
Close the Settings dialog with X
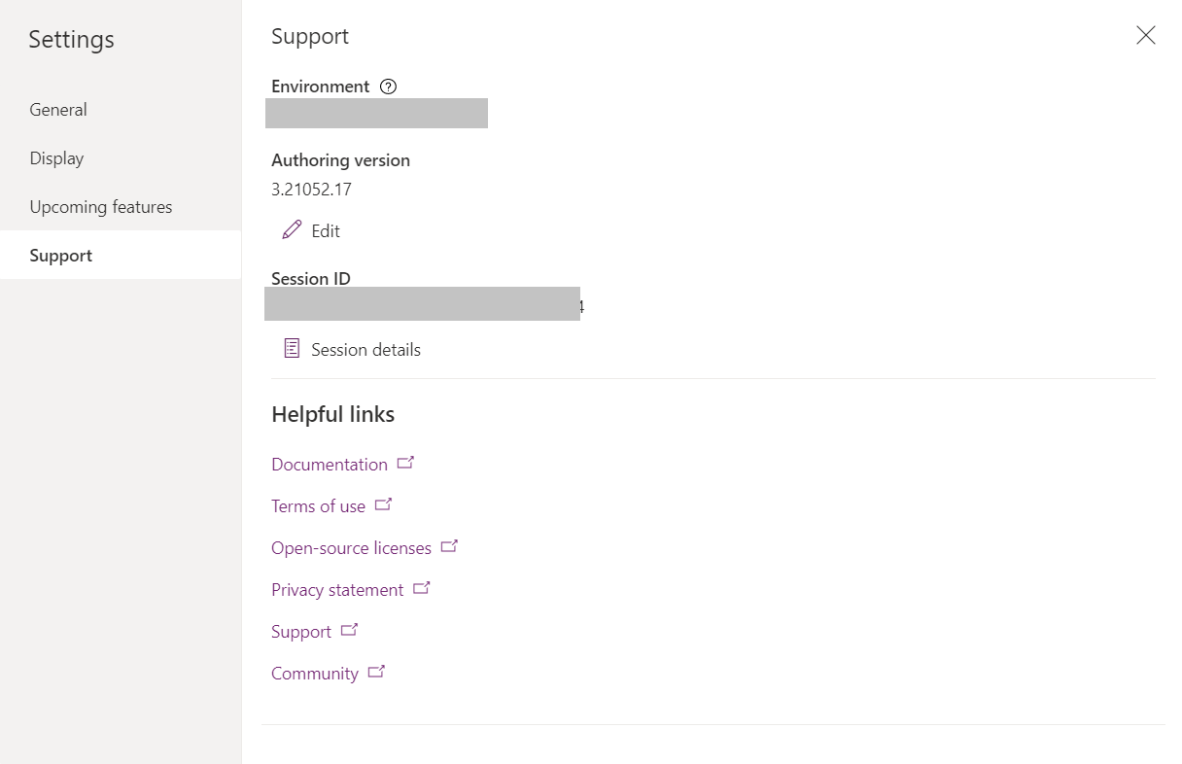1146,36
